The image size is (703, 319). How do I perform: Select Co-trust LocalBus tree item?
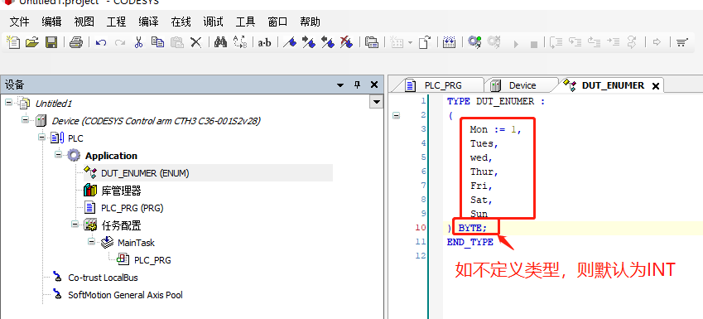tap(103, 278)
